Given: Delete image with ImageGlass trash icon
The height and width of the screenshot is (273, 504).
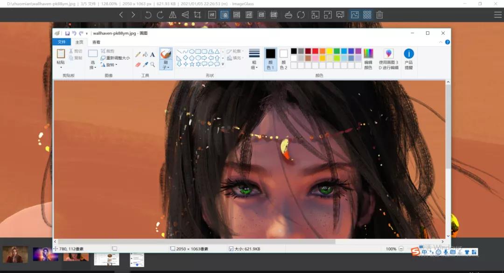Looking at the screenshot, I should pos(379,15).
